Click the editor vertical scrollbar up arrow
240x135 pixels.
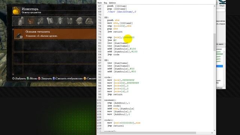(x=214, y=6)
